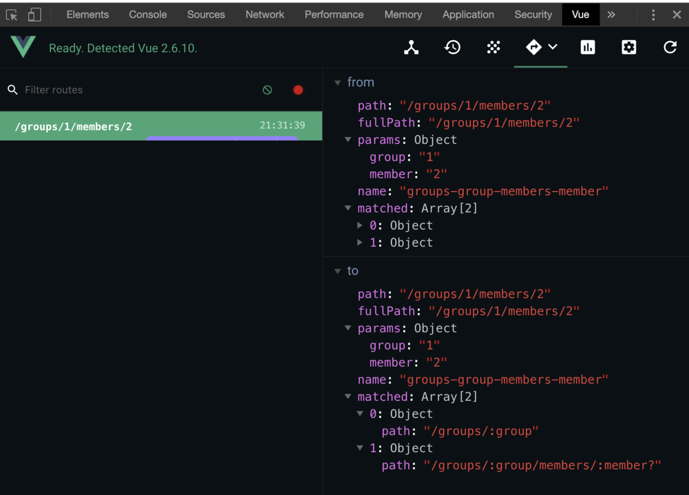Expand 0: Object under from matched

click(360, 225)
